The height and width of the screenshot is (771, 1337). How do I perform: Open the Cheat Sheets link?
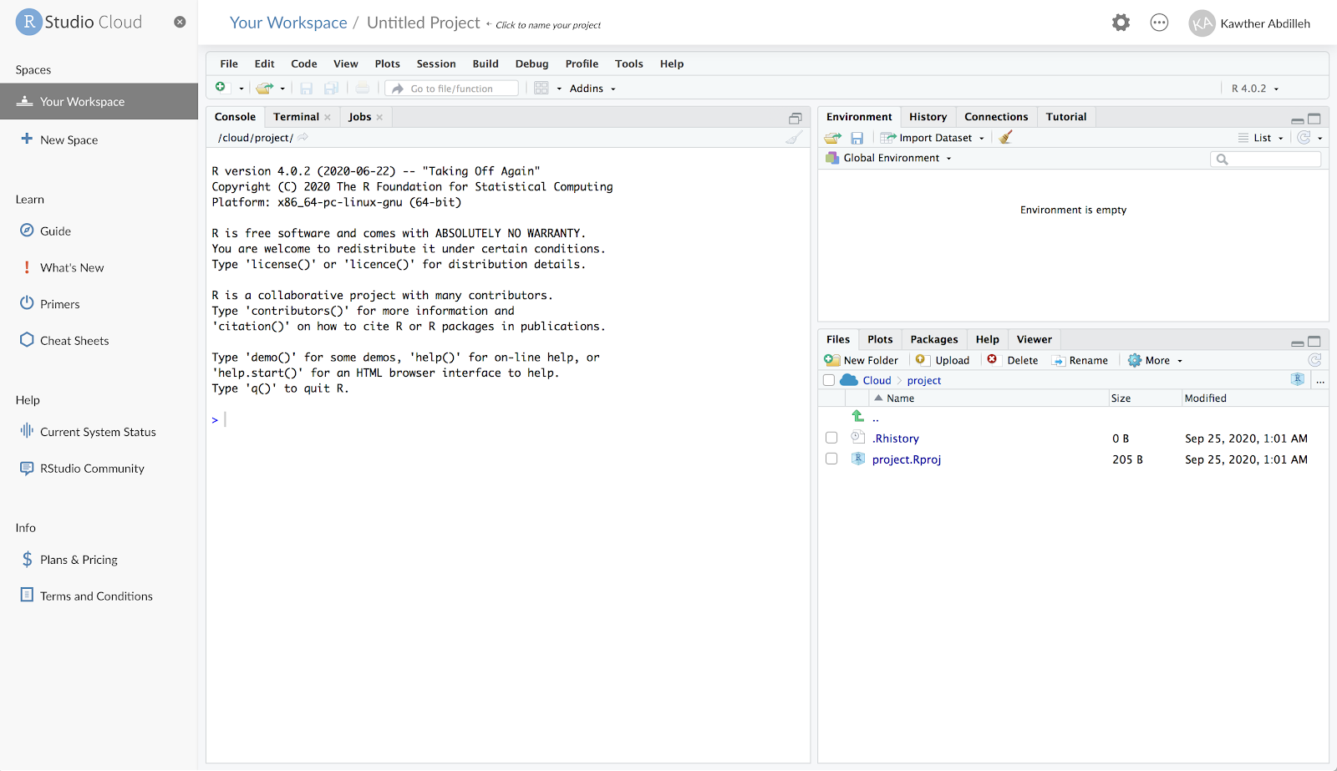coord(74,341)
